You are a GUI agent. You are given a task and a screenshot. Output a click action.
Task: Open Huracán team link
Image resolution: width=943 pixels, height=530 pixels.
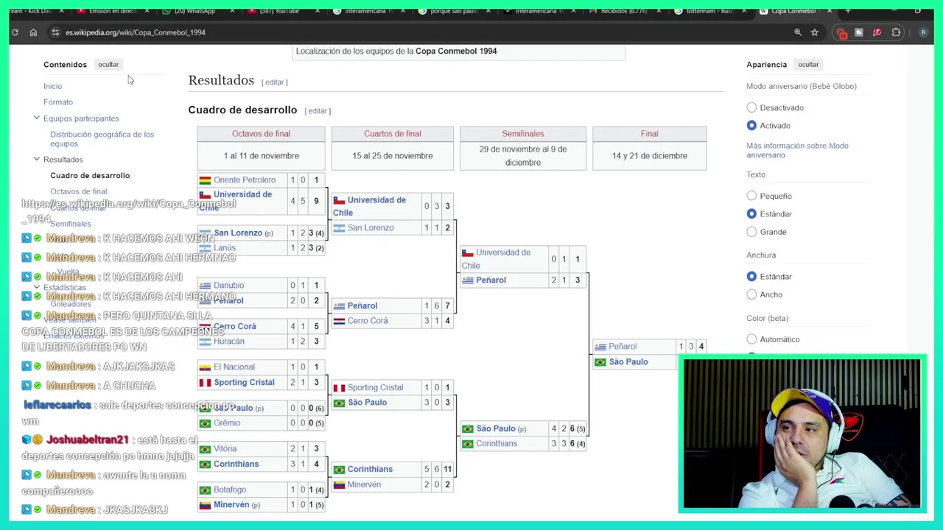coord(229,342)
